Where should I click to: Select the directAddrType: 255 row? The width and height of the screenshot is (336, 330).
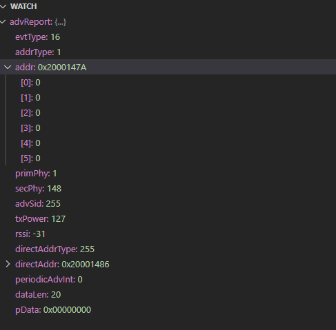168,249
